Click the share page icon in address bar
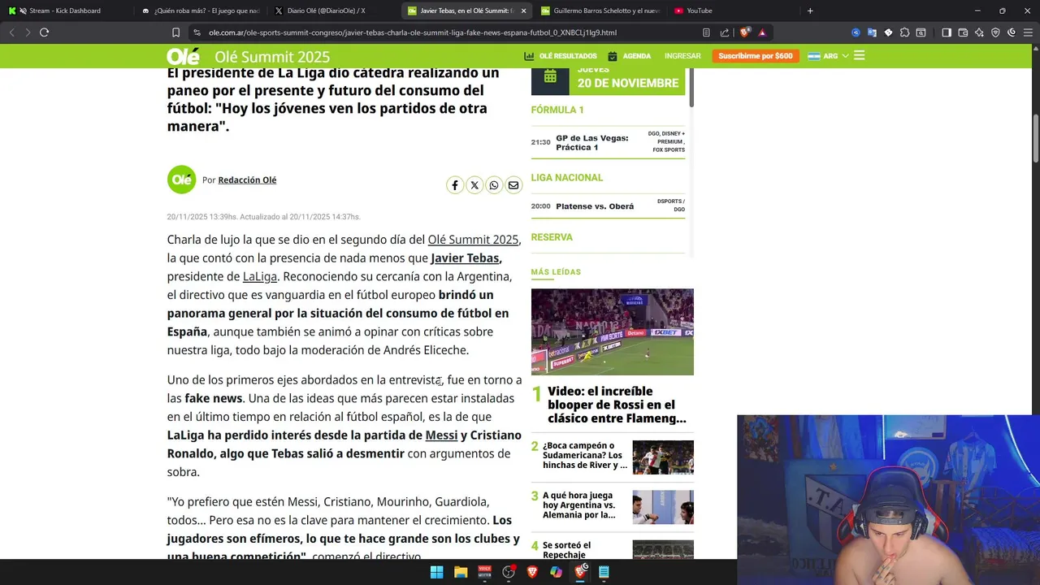Image resolution: width=1040 pixels, height=585 pixels. coord(725,32)
